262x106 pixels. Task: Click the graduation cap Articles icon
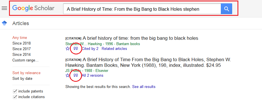[5, 23]
